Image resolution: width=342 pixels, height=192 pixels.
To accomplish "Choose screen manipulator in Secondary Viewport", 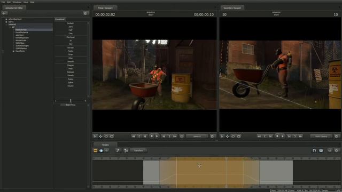I will point(239,137).
